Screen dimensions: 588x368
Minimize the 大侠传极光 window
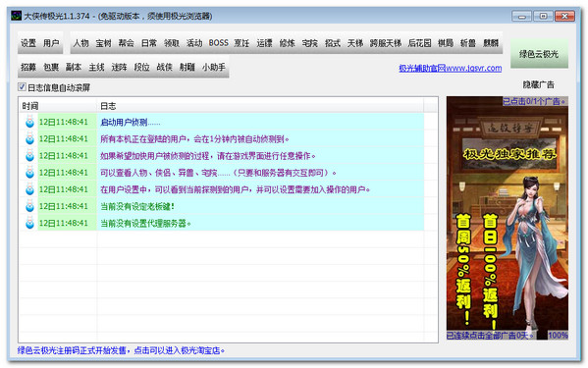coord(521,16)
